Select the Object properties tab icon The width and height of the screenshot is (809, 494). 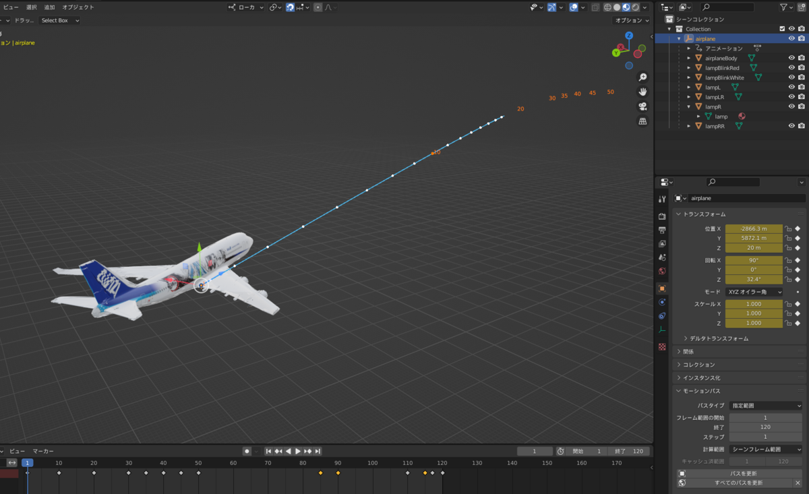pos(662,288)
